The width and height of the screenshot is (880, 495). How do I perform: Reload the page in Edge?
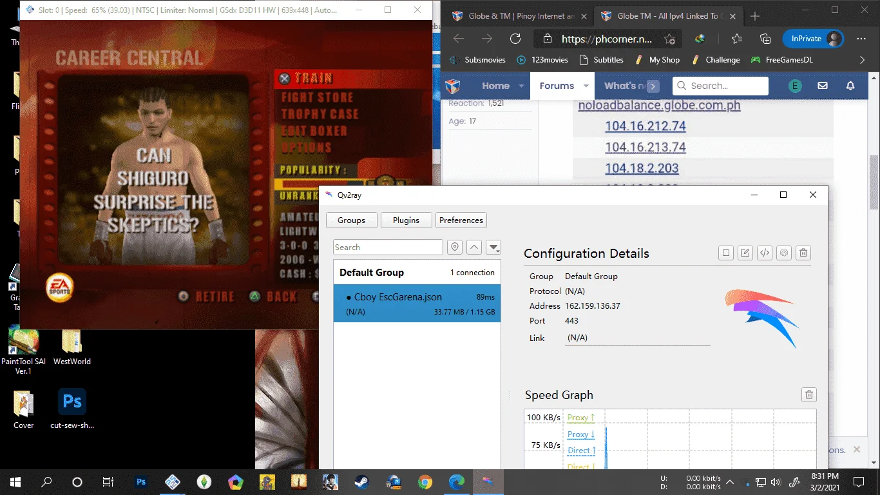point(515,39)
